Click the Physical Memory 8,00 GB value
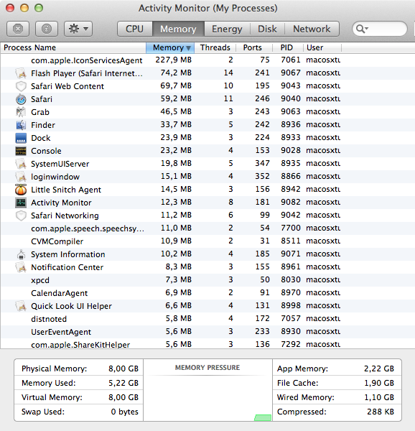415x431 pixels. [x=123, y=369]
